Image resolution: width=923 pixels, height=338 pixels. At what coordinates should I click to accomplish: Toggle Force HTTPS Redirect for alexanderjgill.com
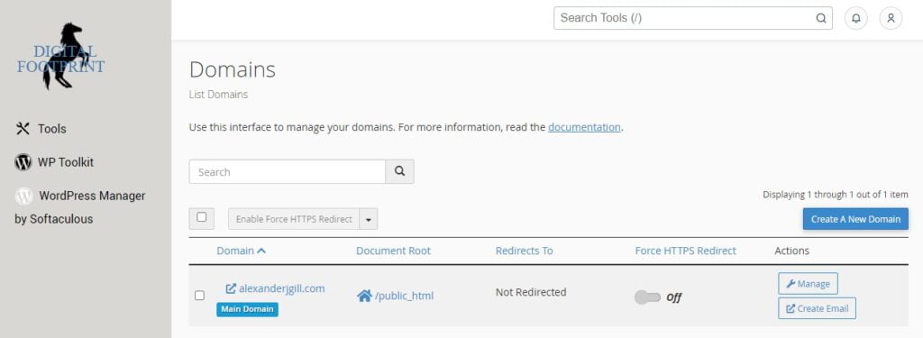(647, 297)
